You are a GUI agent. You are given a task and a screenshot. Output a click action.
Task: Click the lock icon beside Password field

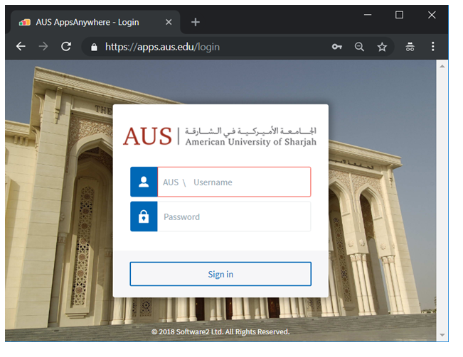click(x=144, y=216)
